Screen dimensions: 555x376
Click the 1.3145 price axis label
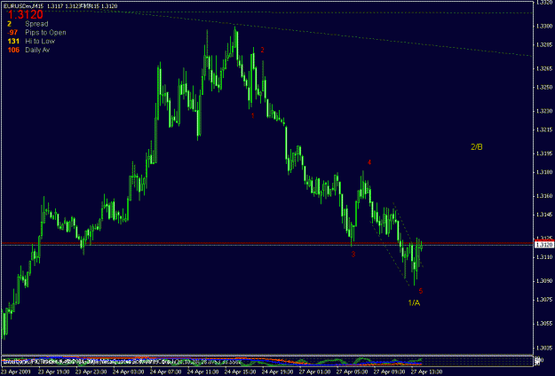coord(543,215)
